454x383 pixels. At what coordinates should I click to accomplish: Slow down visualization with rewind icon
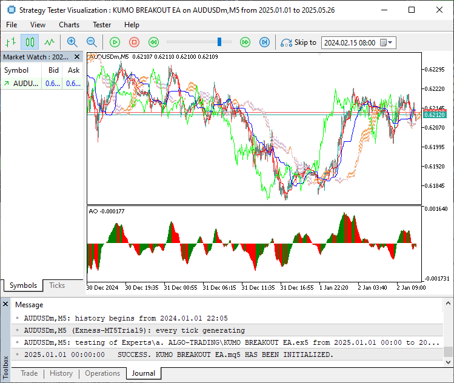tap(154, 42)
